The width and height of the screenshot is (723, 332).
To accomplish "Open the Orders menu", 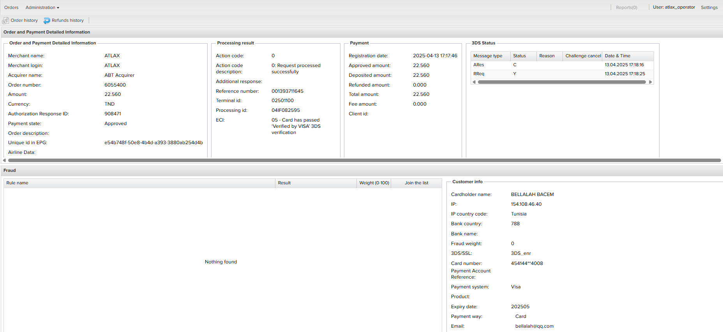I will (11, 7).
